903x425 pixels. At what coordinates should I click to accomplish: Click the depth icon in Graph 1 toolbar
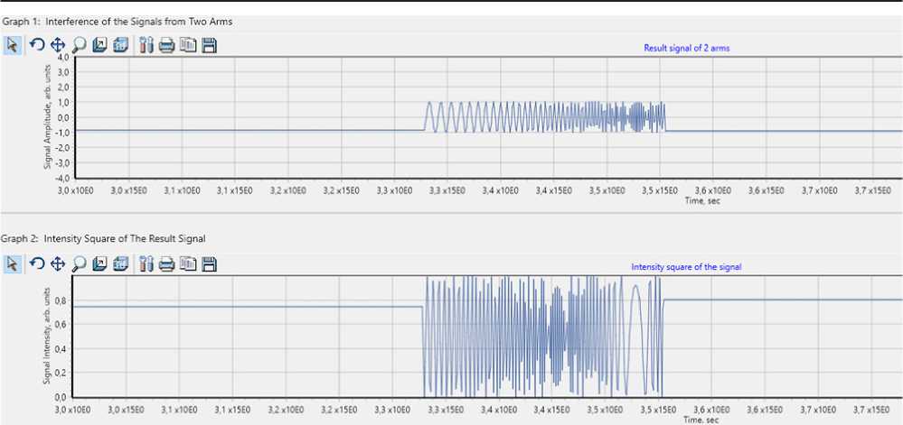coord(100,45)
